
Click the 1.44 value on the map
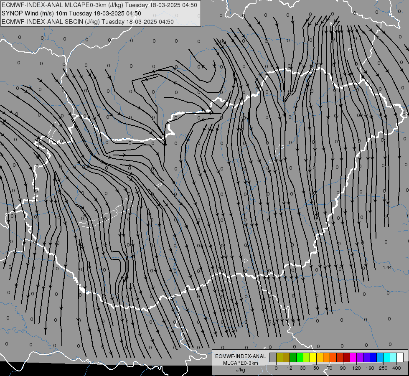point(387,267)
